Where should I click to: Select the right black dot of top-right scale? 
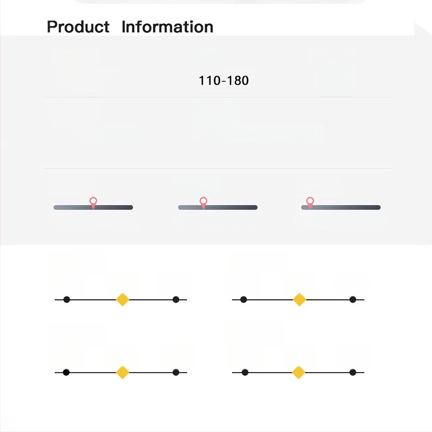pos(353,300)
